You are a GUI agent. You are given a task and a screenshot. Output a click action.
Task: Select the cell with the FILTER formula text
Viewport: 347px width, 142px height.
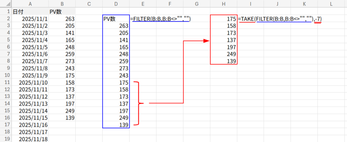click(161, 19)
